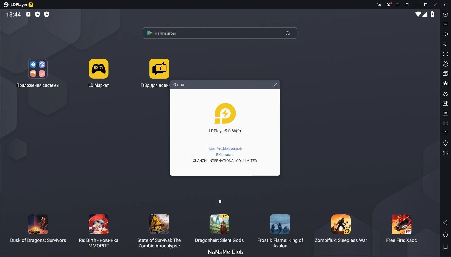The image size is (451, 257).
Task: Click the Install APK icon
Action: (446, 84)
